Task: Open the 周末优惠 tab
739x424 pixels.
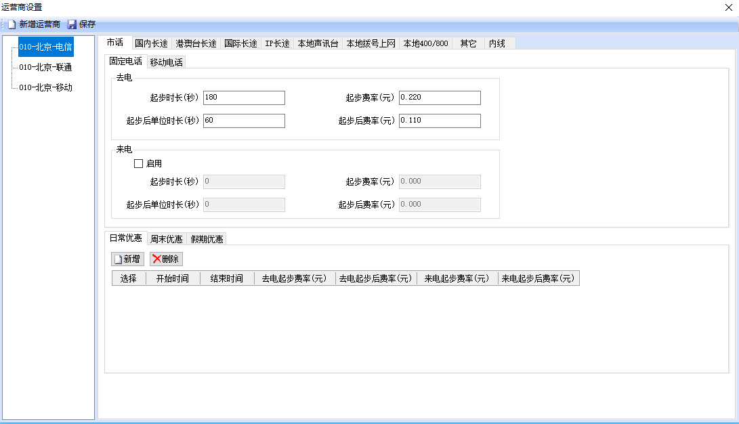Action: 166,239
